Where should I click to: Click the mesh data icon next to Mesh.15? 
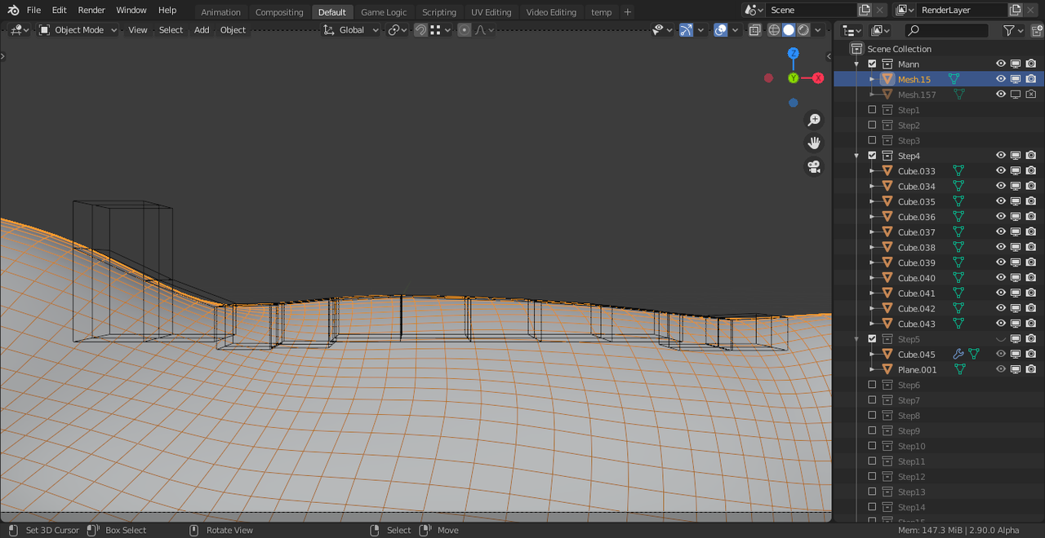954,79
